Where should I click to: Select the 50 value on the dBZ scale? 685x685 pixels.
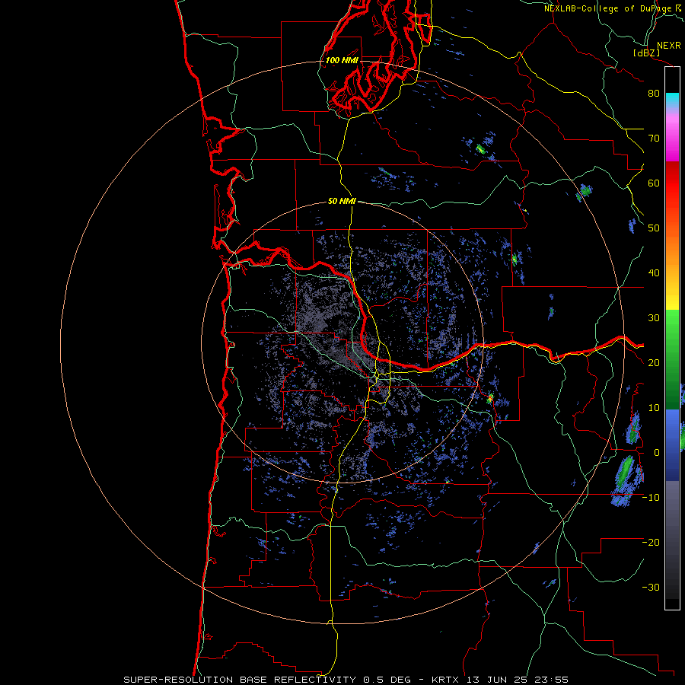(654, 228)
